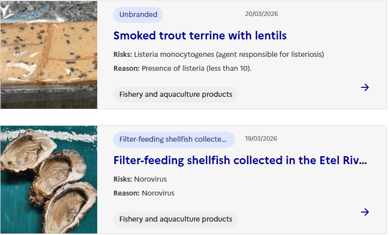Screen dimensions: 389x235
Task: Click 'Fishery and aquaculture products' tag under shellfish recall
Action: [176, 219]
